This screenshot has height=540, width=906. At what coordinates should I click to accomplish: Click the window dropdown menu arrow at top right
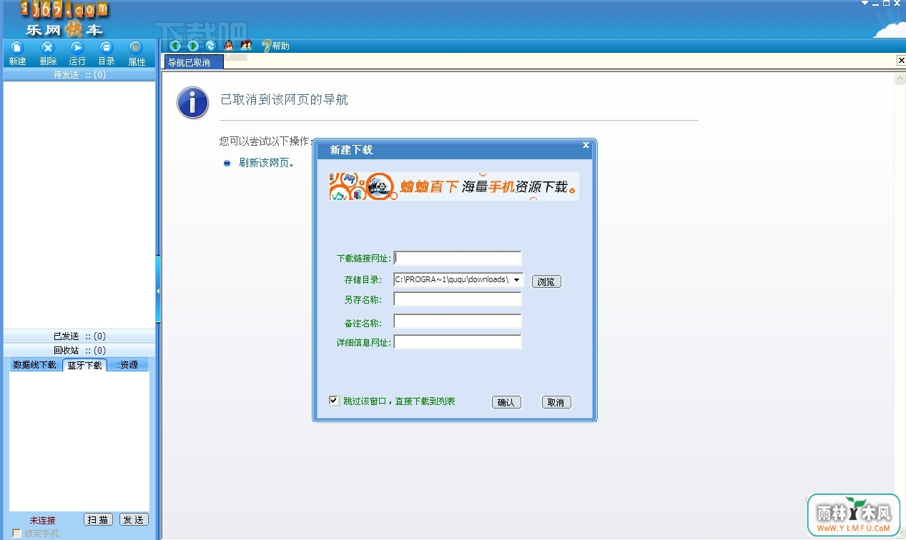tap(865, 4)
